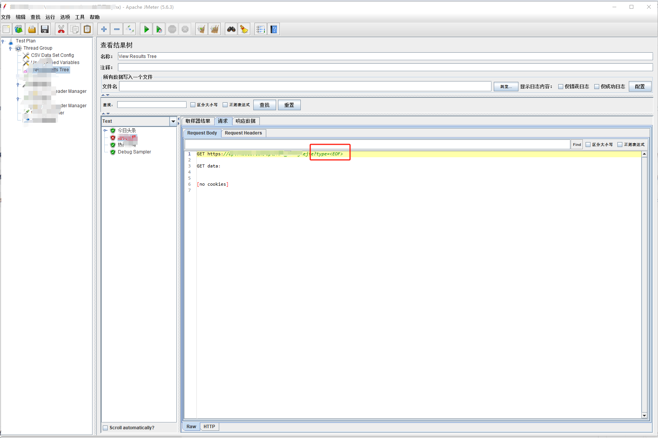
Task: Open the search binoculars icon
Action: (x=231, y=29)
